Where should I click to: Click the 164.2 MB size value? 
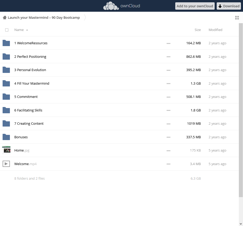point(194,43)
